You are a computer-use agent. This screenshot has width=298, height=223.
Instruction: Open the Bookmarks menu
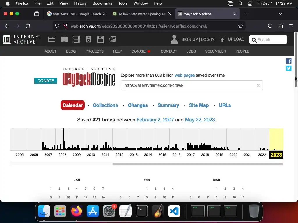point(102,3)
